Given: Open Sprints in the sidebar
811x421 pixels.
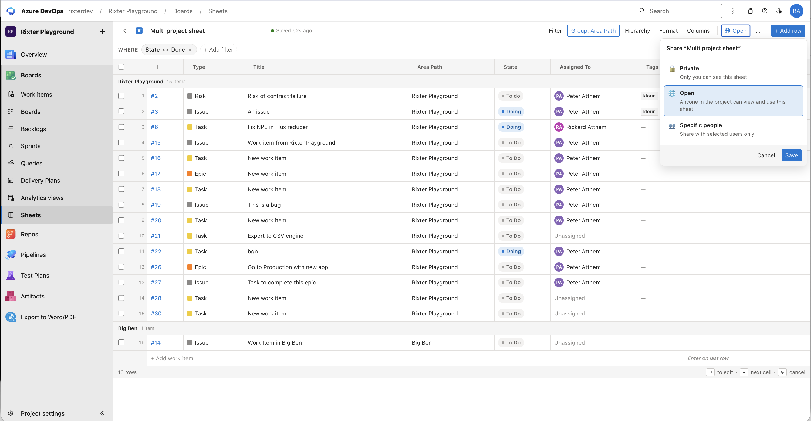Looking at the screenshot, I should point(57,146).
